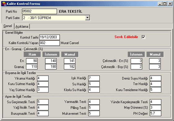The image size is (174, 121).
Task: Click the Kalite Kontrol Formu title bar icon
Action: 4,4
